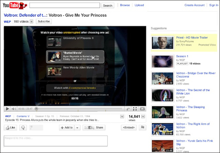Image resolution: width=220 pixels, height=153 pixels.
Task: Open The Sleeping Princess thumbnail
Action: click(163, 112)
